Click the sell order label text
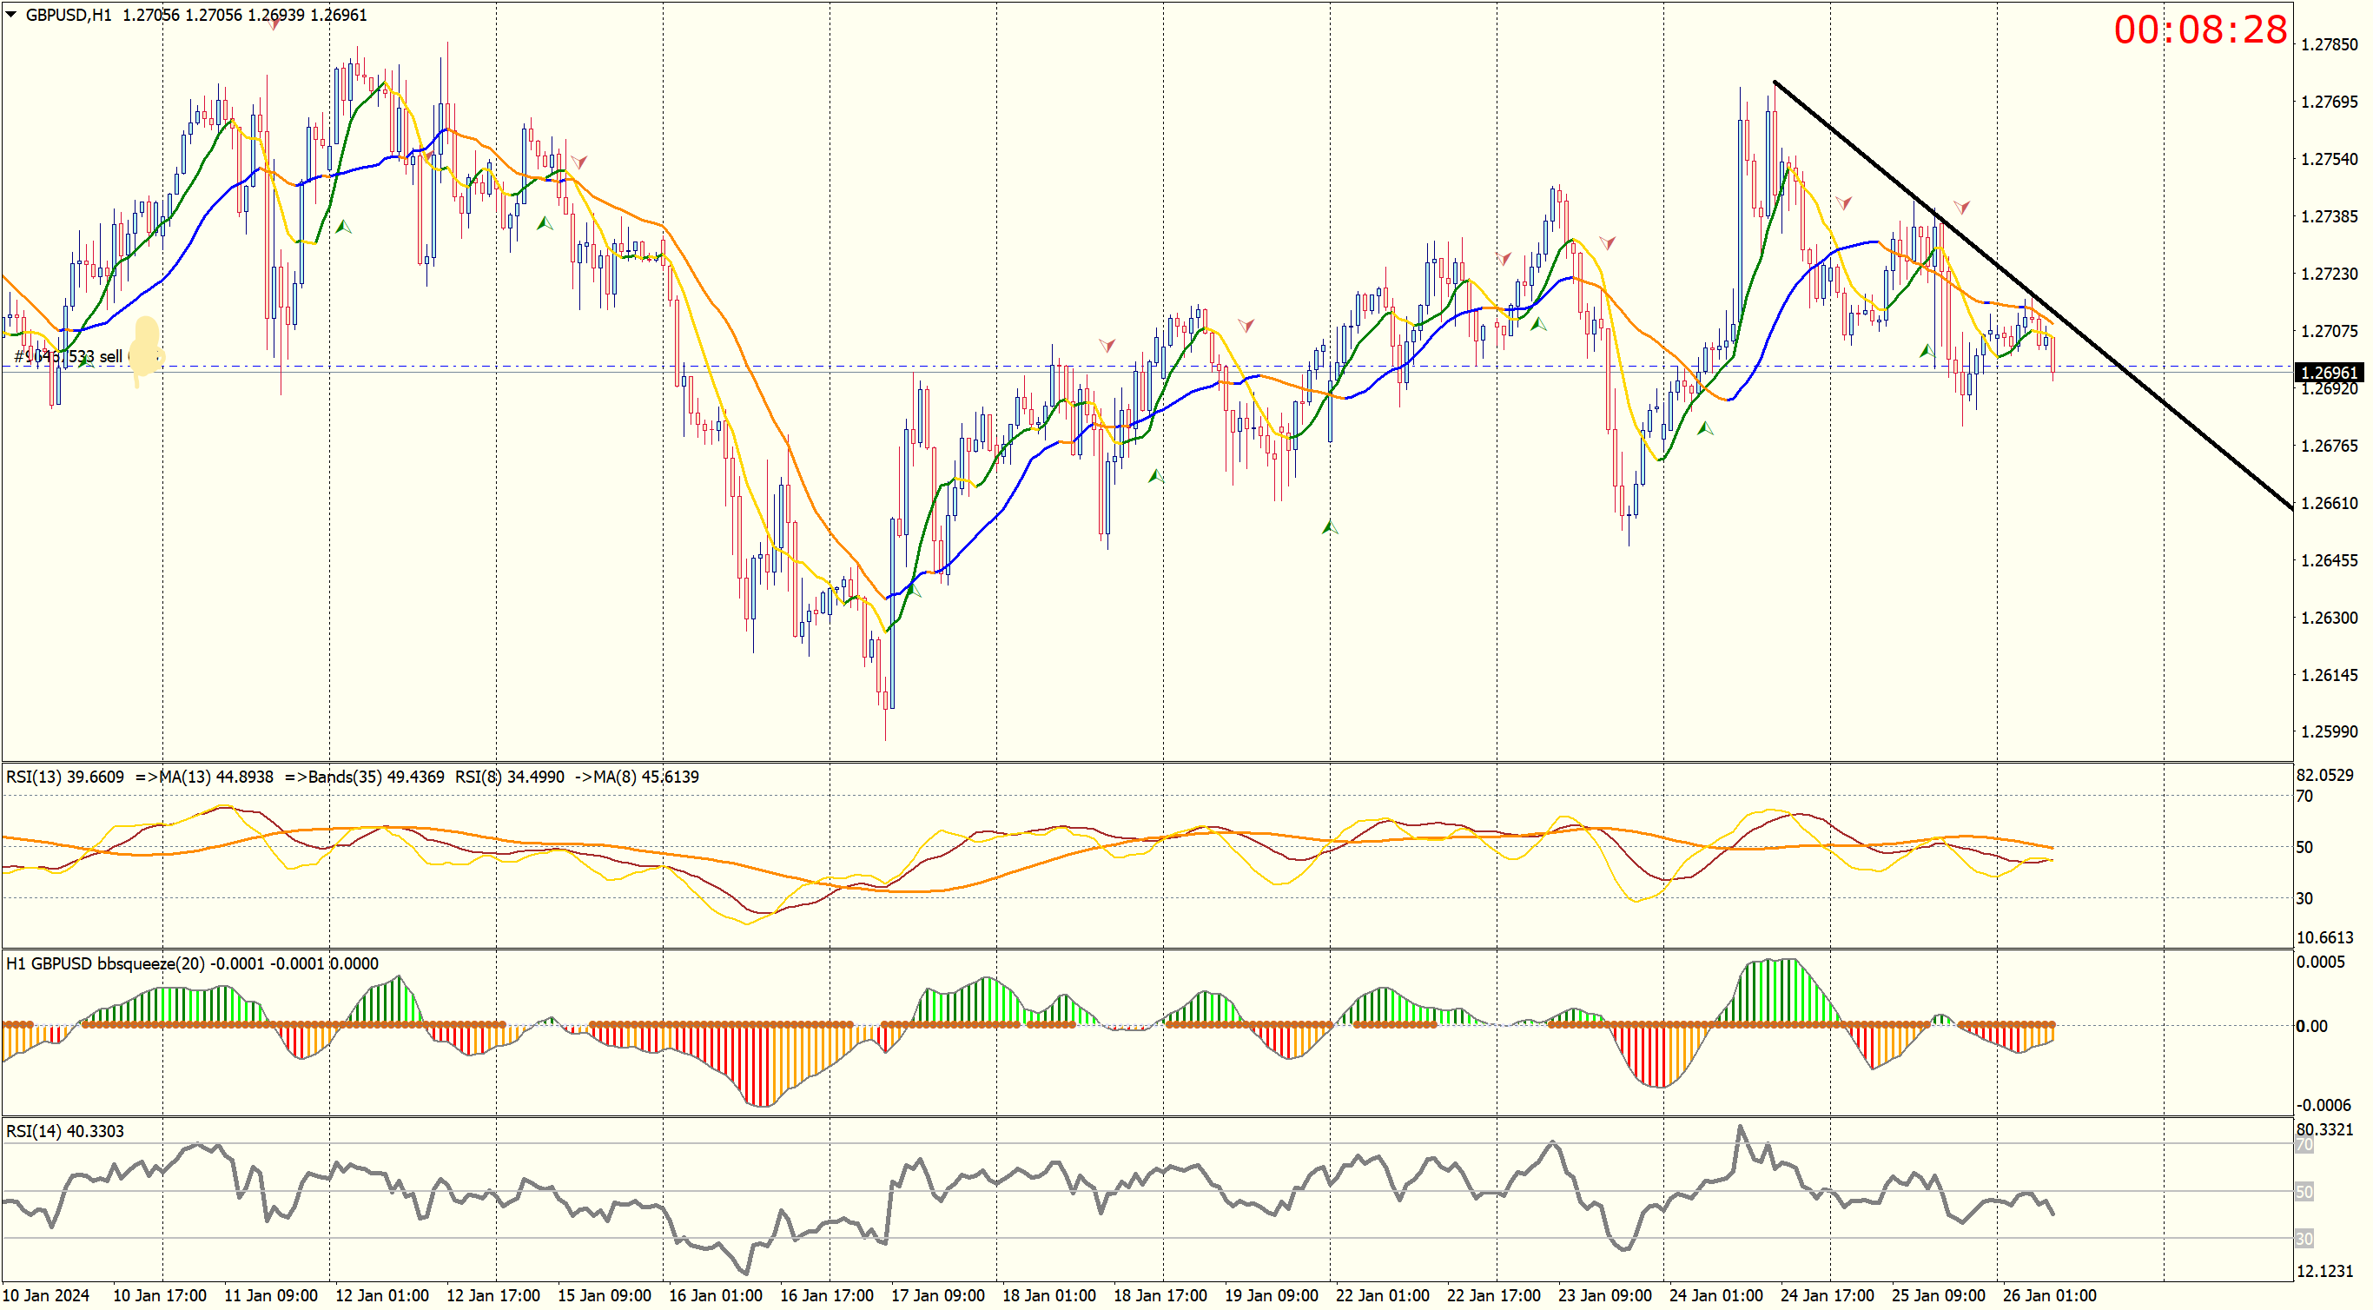Screen dimensions: 2373x1310 point(68,356)
